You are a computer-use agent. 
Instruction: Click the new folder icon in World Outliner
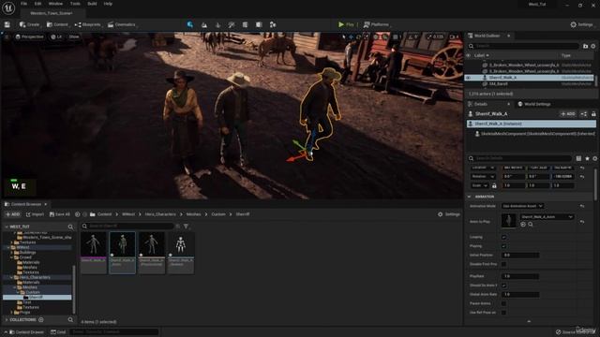coord(585,46)
